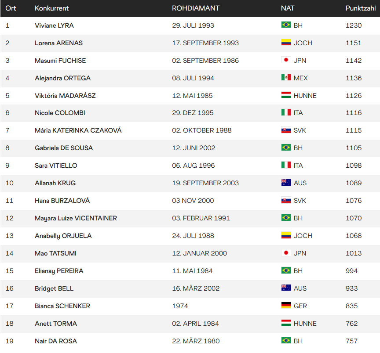Viewport: 380px width, 353px height.
Task: Sort by Konkurrent column header
Action: click(x=51, y=8)
